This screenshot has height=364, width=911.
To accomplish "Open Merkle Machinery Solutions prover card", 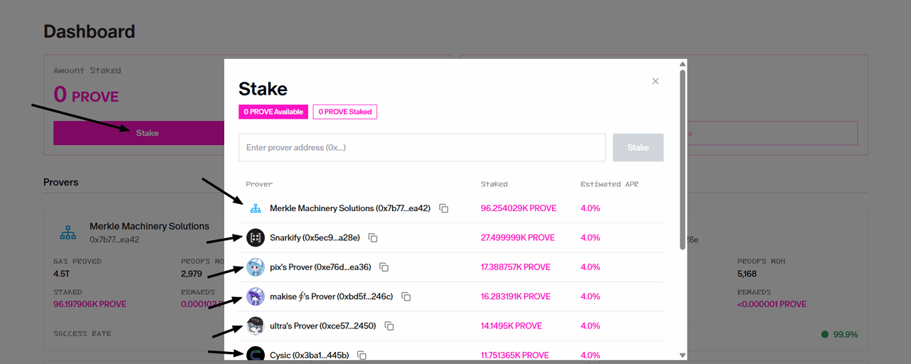I will (135, 279).
